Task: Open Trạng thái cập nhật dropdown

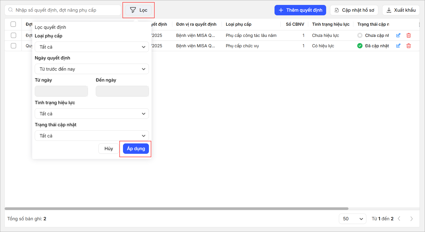Action: click(92, 136)
